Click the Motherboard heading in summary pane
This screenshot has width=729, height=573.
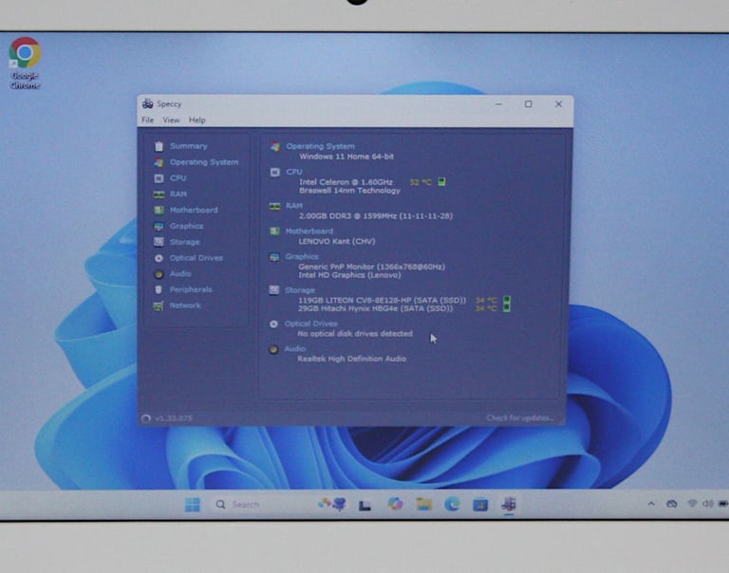pos(309,231)
